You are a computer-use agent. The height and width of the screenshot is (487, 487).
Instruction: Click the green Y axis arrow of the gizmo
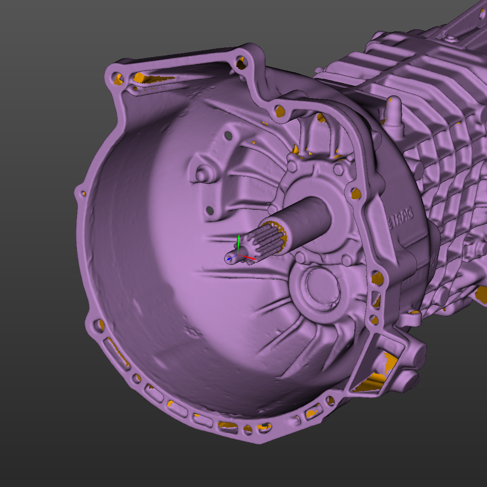[x=239, y=245]
